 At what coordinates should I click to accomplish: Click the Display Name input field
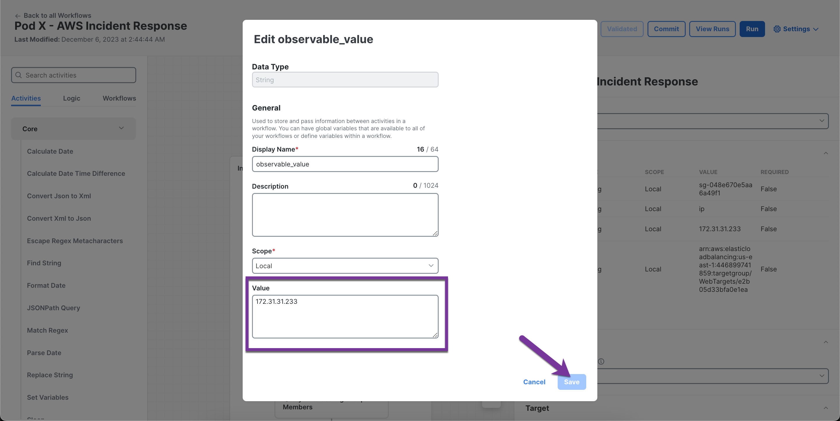[345, 164]
